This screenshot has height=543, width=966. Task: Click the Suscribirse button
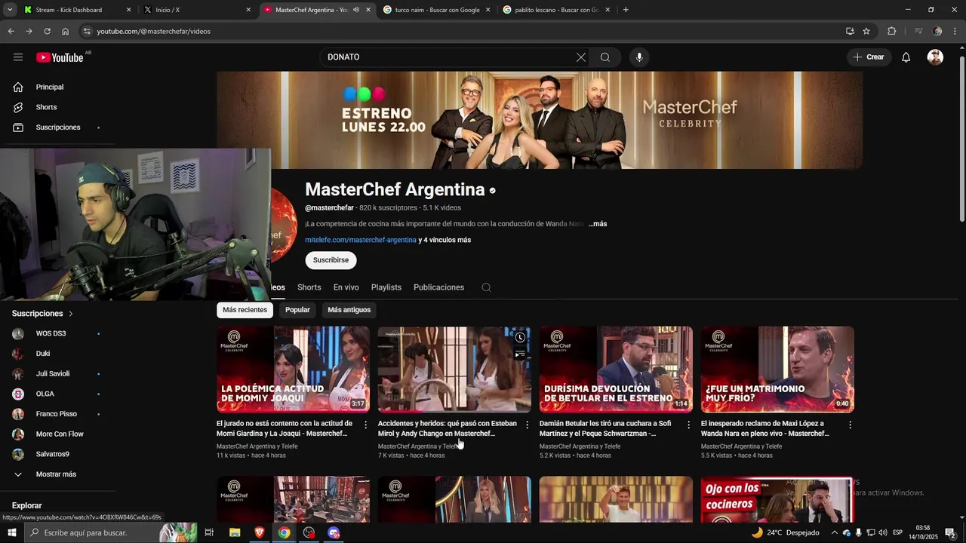coord(331,260)
